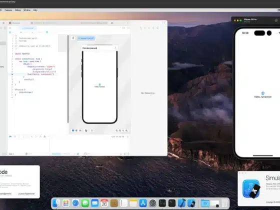Click the Zoom Out icon in the canvas
The width and height of the screenshot is (280, 210).
[x=116, y=130]
